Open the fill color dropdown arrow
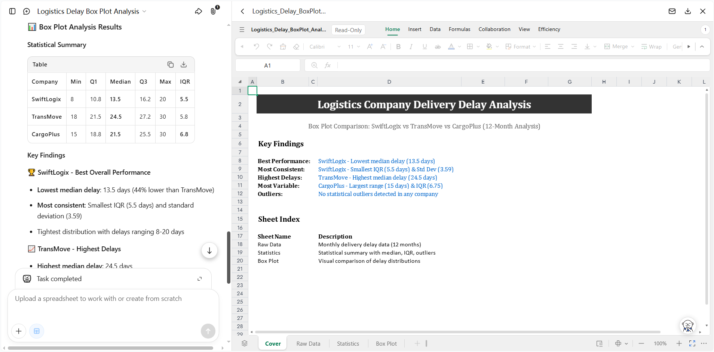The height and width of the screenshot is (352, 714). (497, 47)
